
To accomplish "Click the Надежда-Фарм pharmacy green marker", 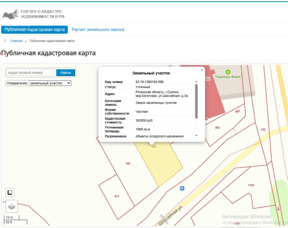I will (x=228, y=72).
